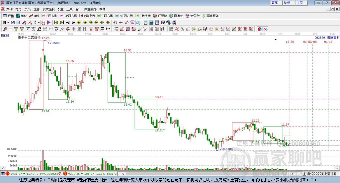340x183 pixels.
Task: Select the red pencil drawing tool
Action: pyautogui.click(x=5, y=29)
